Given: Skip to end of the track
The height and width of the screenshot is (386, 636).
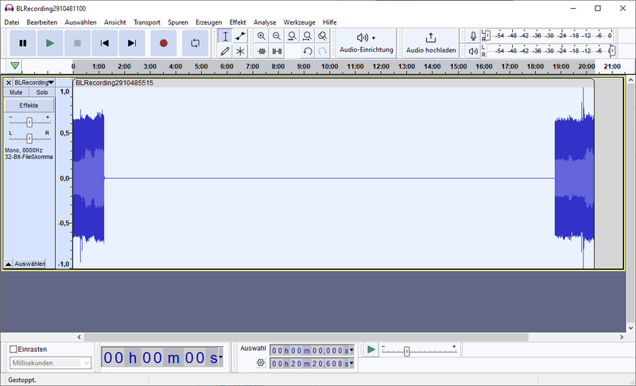Looking at the screenshot, I should (132, 43).
